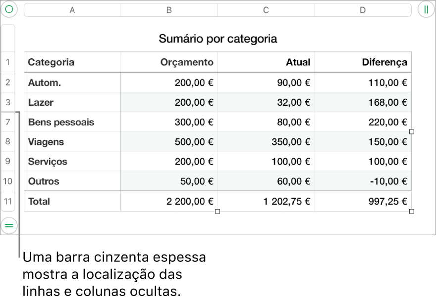Screen dimensions: 436x301
Task: Select row 1 header
Action: [x=8, y=62]
